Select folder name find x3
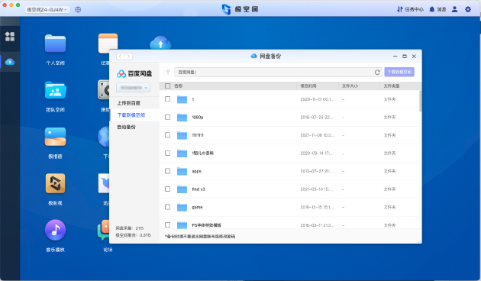The height and width of the screenshot is (281, 481). (199, 189)
